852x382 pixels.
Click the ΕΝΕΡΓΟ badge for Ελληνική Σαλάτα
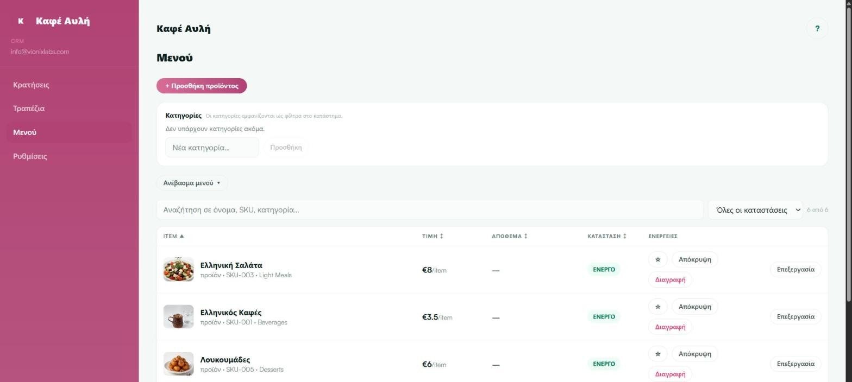[604, 270]
